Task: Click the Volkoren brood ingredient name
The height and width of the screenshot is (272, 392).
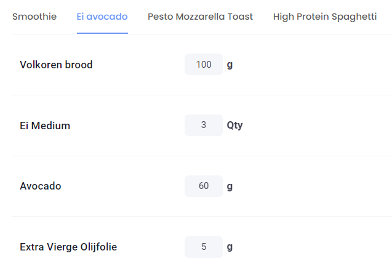Action: [56, 65]
